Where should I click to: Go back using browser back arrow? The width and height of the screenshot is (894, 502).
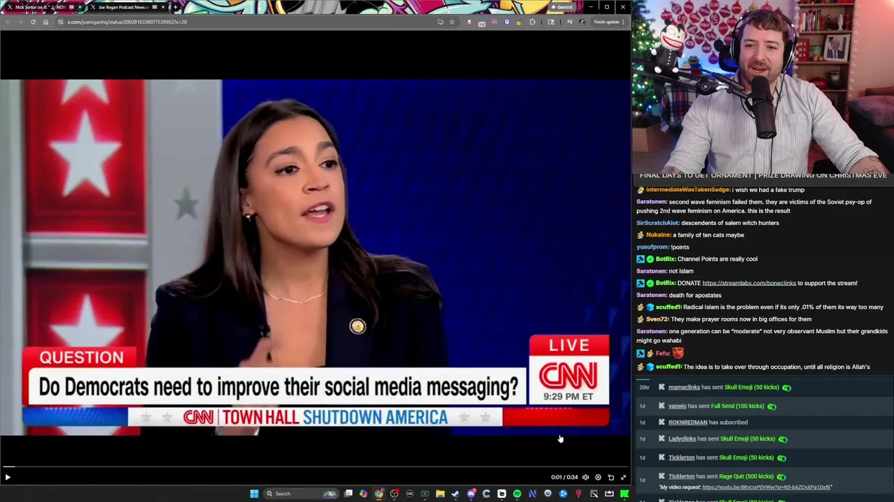point(8,22)
